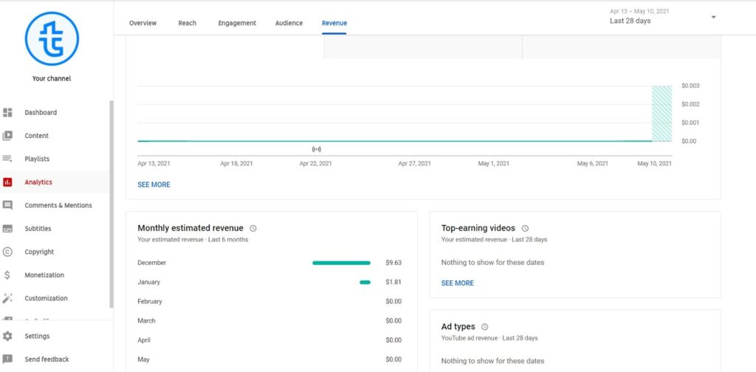The height and width of the screenshot is (372, 756).
Task: Click SEE MORE under the revenue chart
Action: tap(154, 185)
